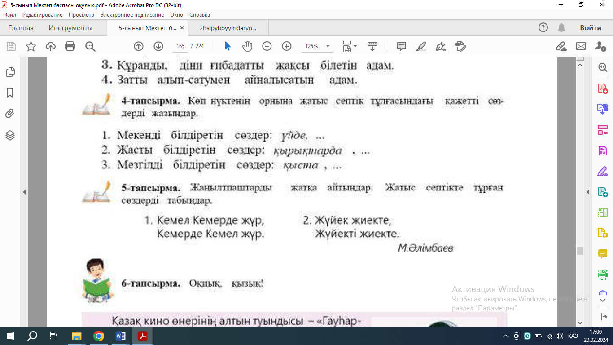Go to the next page arrow
The width and height of the screenshot is (613, 345).
click(x=158, y=46)
